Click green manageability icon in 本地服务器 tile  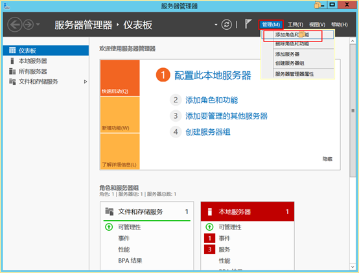click(x=209, y=227)
